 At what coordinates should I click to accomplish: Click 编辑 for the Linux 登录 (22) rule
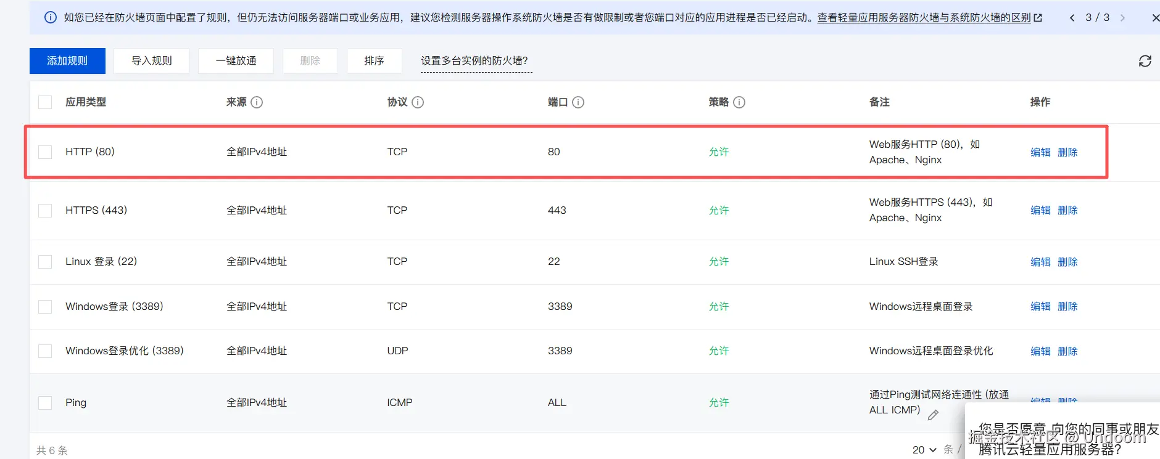[1040, 262]
